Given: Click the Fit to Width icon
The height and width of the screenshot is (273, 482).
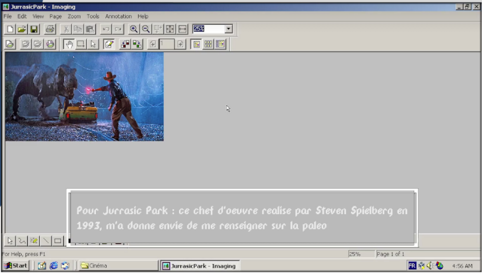Looking at the screenshot, I should click(x=182, y=29).
